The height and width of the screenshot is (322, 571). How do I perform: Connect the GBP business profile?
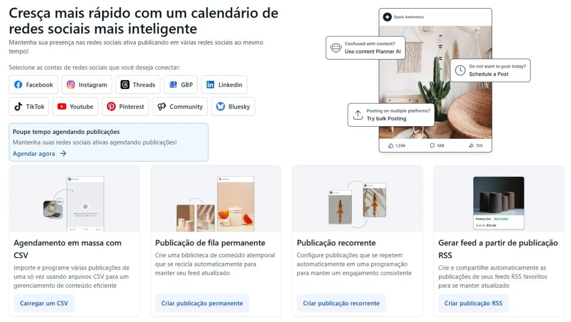pyautogui.click(x=181, y=85)
